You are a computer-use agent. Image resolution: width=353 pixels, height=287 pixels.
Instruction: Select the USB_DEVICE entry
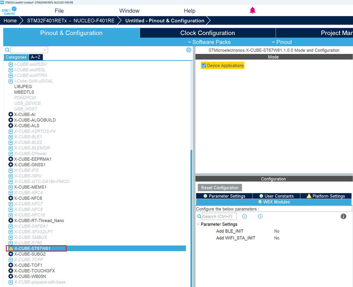28,103
